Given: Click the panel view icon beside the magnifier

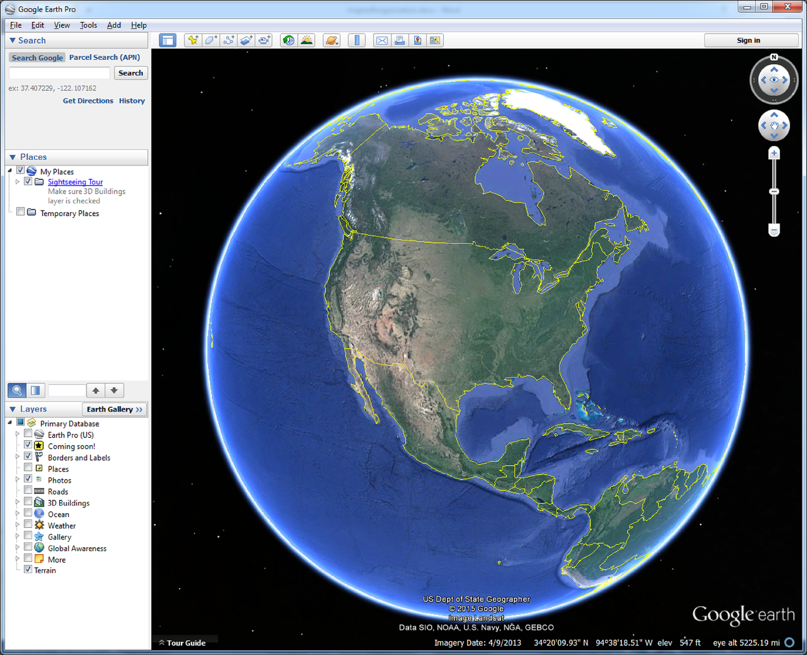Looking at the screenshot, I should click(35, 390).
